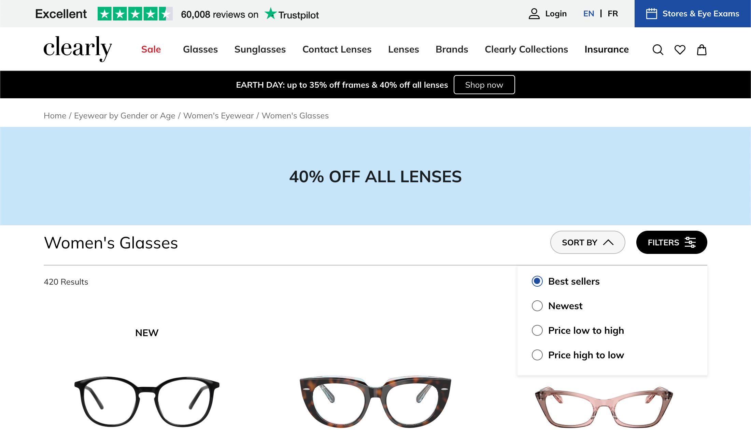This screenshot has height=430, width=751.
Task: Open the Glasses navigation menu
Action: click(200, 49)
